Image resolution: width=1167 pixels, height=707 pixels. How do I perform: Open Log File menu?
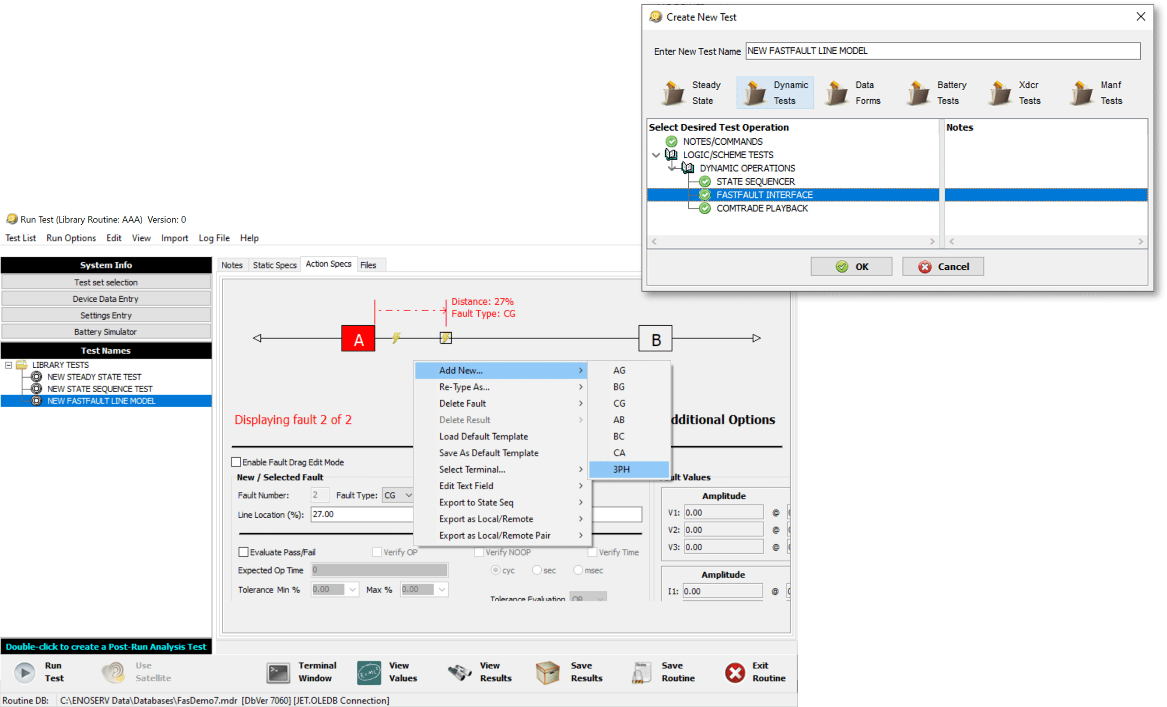point(214,238)
